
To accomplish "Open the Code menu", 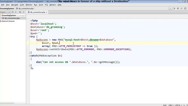I will coord(22,5).
